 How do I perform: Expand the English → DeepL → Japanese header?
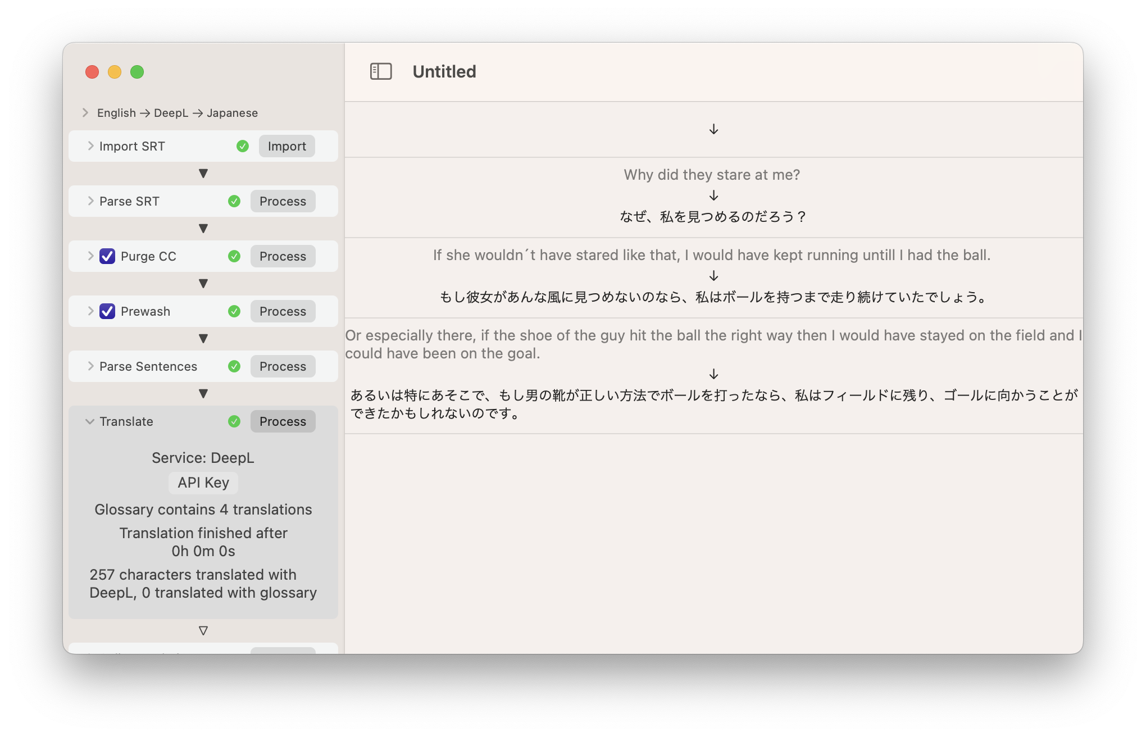[85, 113]
